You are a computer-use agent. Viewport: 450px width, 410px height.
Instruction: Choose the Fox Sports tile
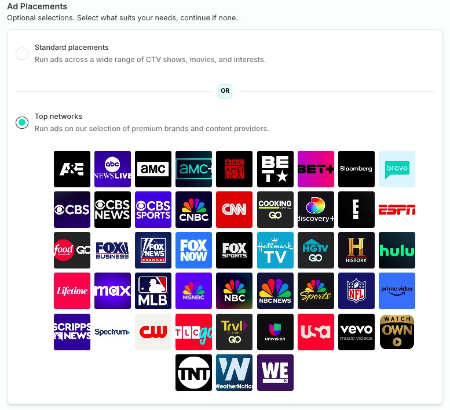[234, 251]
